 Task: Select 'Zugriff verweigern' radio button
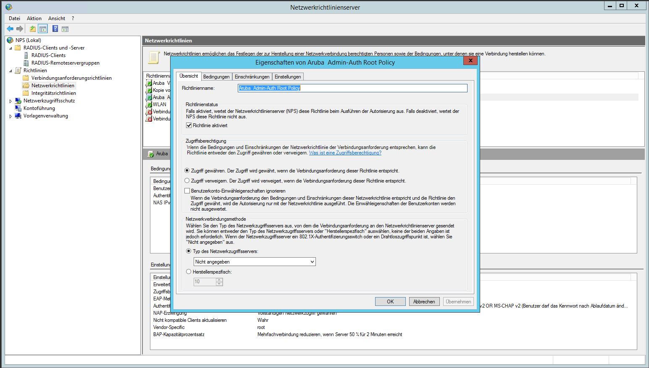pos(187,181)
